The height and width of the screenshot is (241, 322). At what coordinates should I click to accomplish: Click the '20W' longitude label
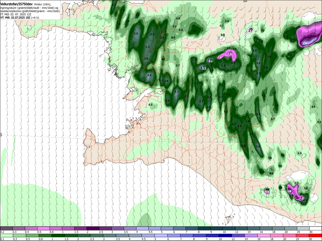point(245,1)
